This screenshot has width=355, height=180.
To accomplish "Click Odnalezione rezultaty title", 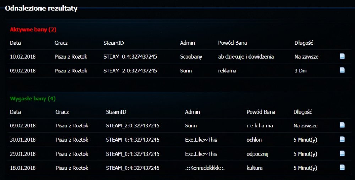I will tap(41, 9).
